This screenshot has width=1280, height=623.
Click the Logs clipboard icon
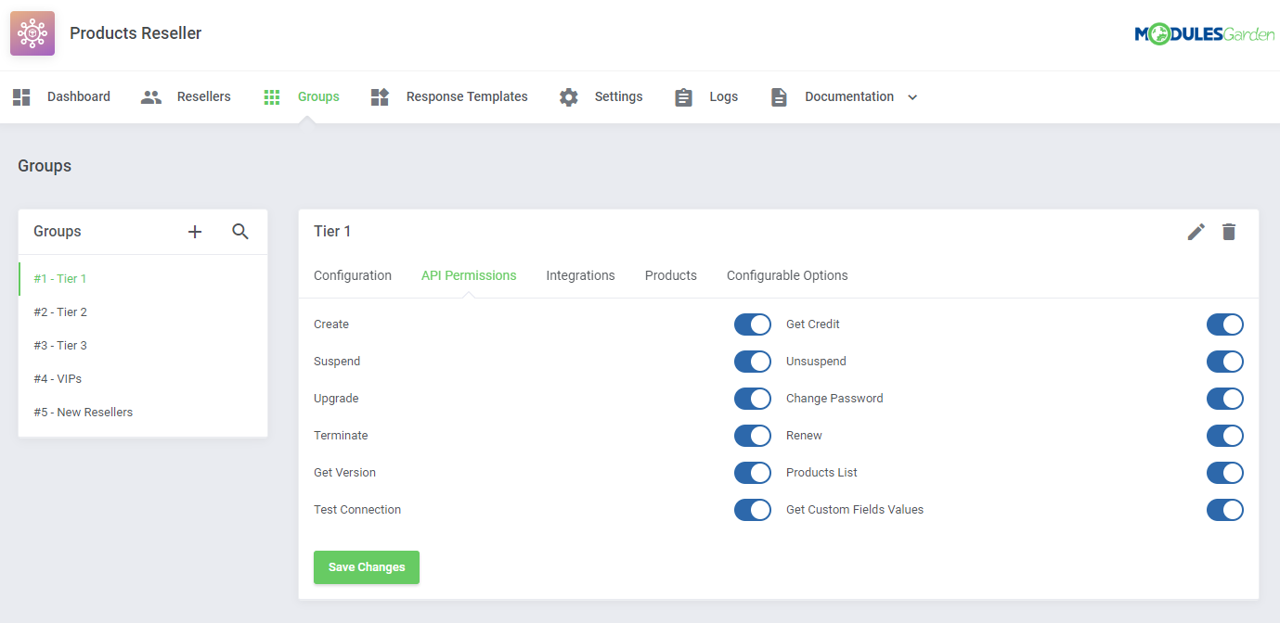(x=684, y=97)
